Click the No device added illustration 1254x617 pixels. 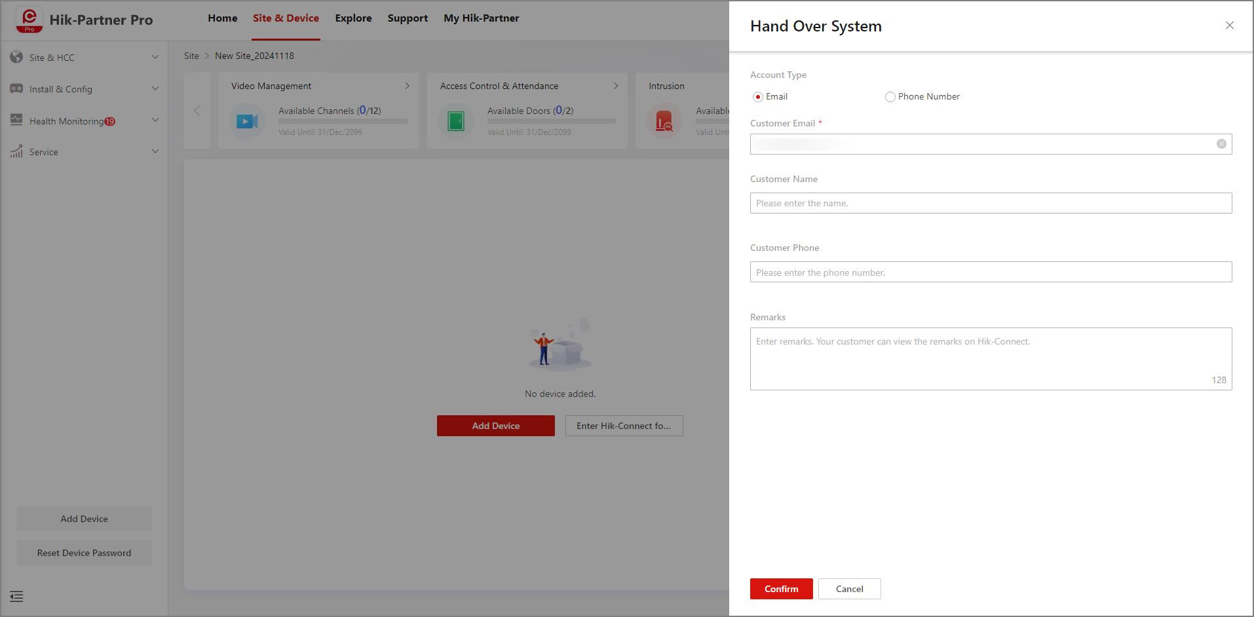[561, 345]
